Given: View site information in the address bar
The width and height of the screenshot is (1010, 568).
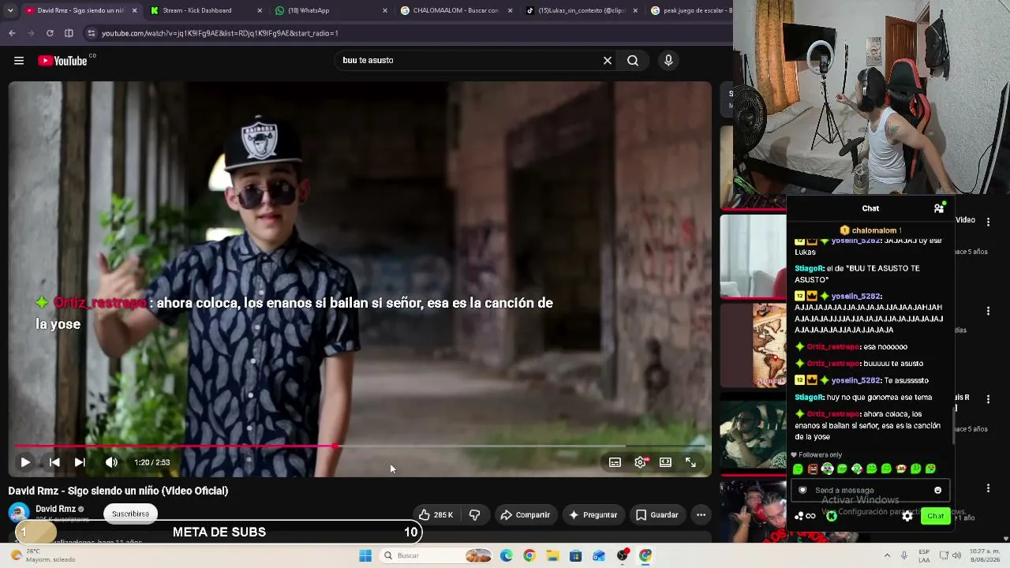Looking at the screenshot, I should click(x=92, y=33).
